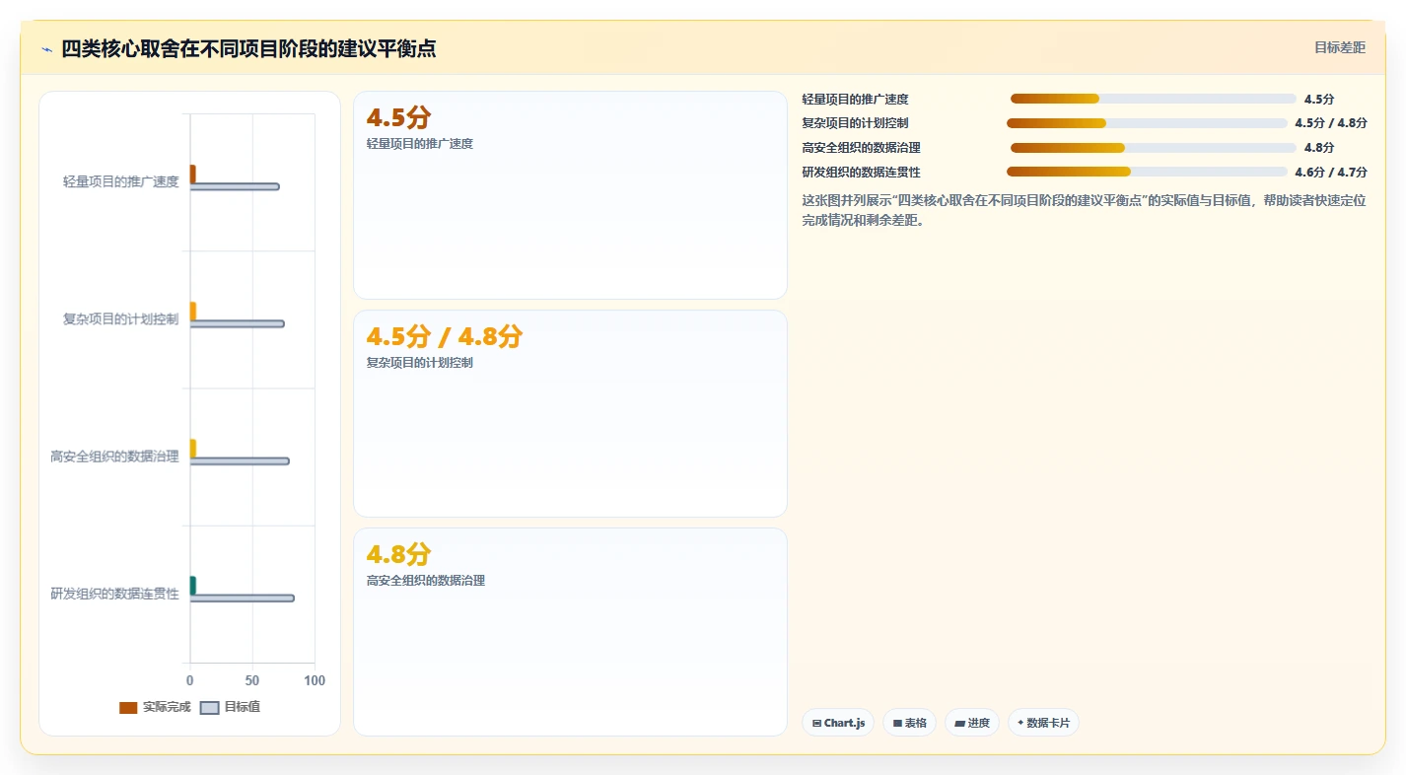Click the 进度 tag
The image size is (1406, 775).
[x=972, y=723]
